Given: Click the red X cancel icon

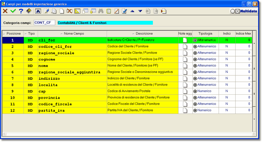Looking at the screenshot, I should click(x=5, y=11).
